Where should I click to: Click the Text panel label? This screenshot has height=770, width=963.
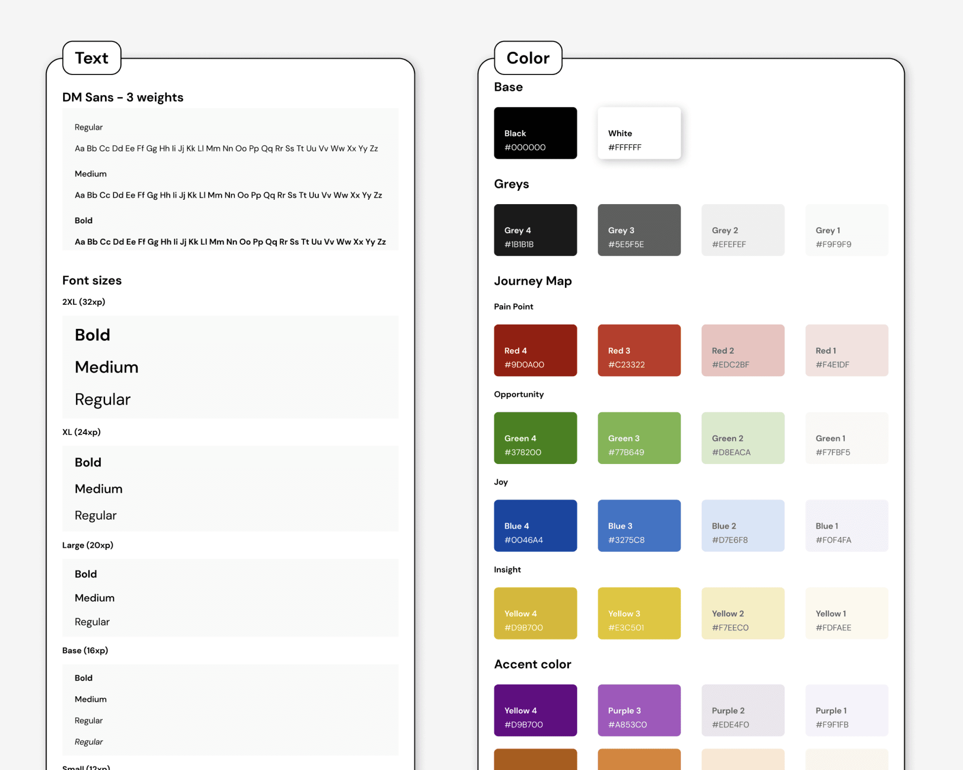point(91,58)
